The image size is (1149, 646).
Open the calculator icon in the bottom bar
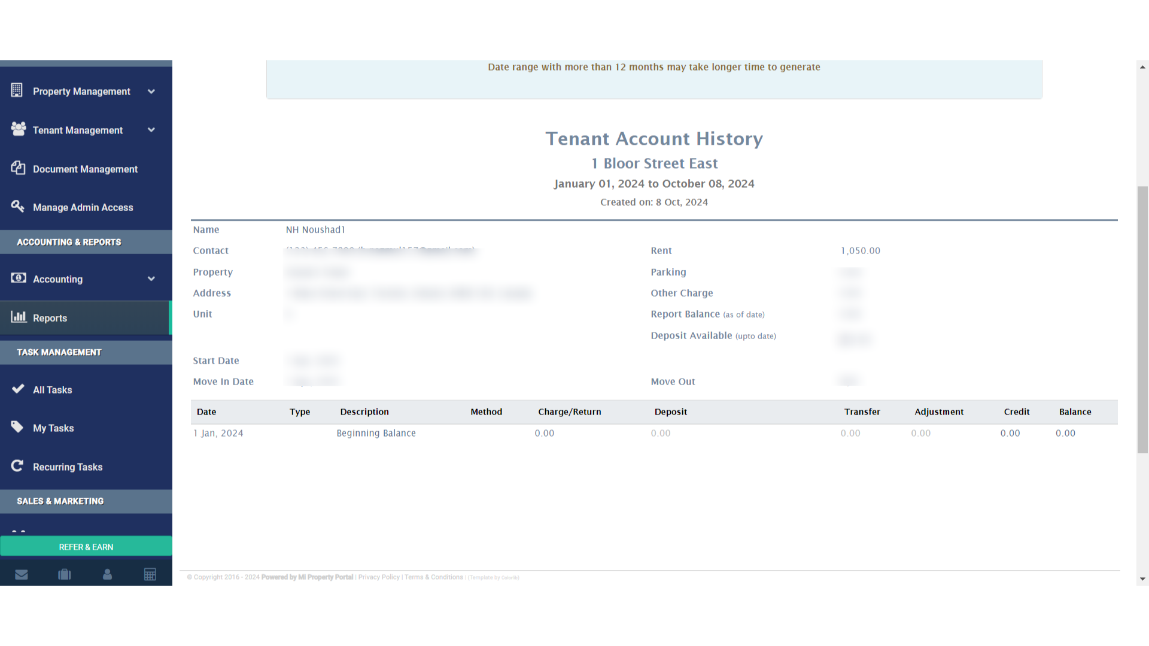point(150,574)
